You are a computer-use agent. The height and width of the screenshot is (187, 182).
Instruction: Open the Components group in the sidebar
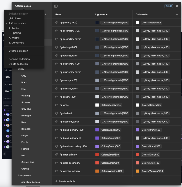25,175
